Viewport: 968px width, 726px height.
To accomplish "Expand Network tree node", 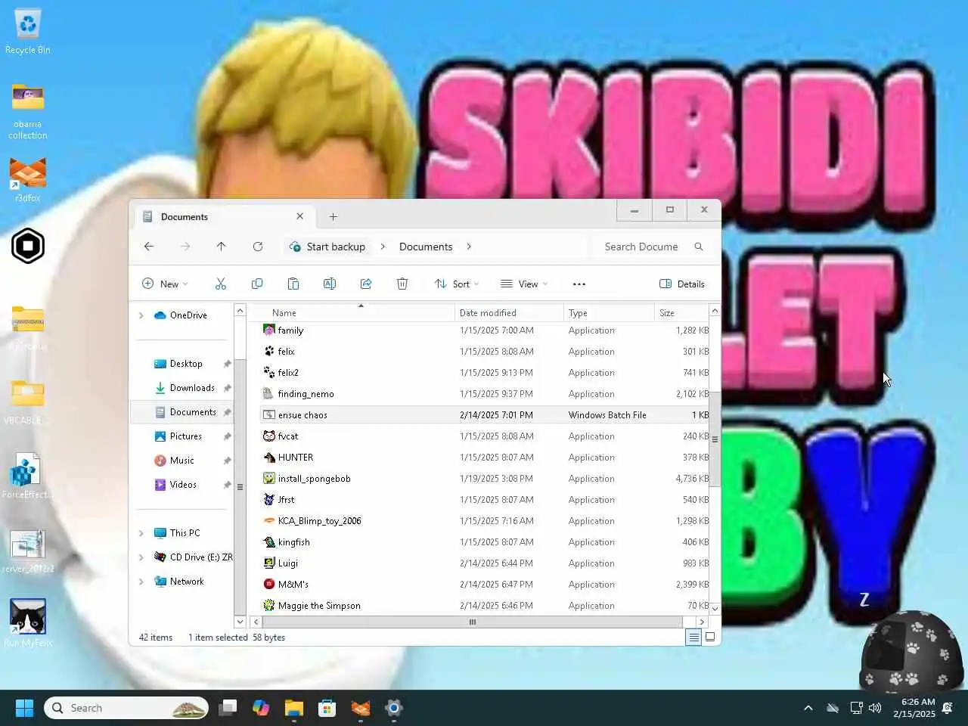I will 141,582.
